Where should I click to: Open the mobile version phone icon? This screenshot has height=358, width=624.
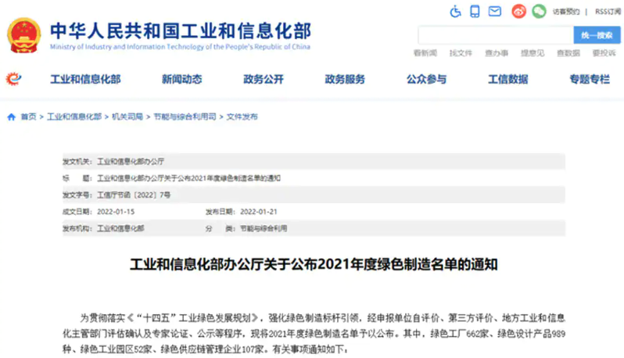pyautogui.click(x=475, y=12)
